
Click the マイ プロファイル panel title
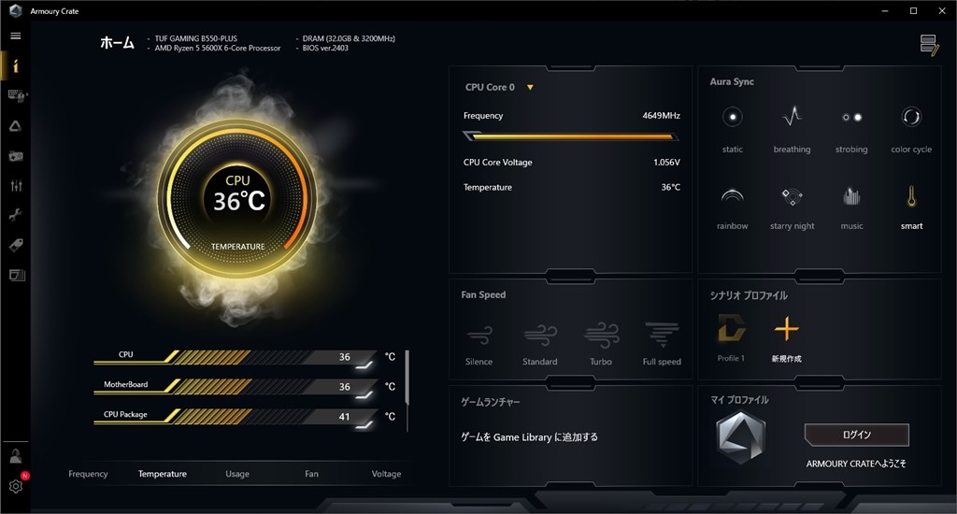(x=739, y=400)
